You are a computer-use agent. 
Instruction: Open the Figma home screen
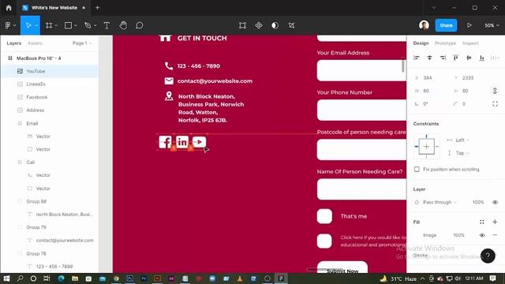tap(9, 8)
